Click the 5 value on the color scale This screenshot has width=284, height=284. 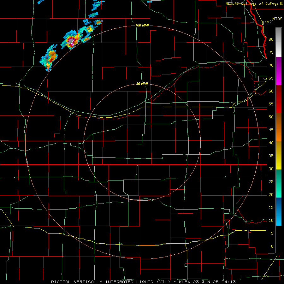(272, 233)
